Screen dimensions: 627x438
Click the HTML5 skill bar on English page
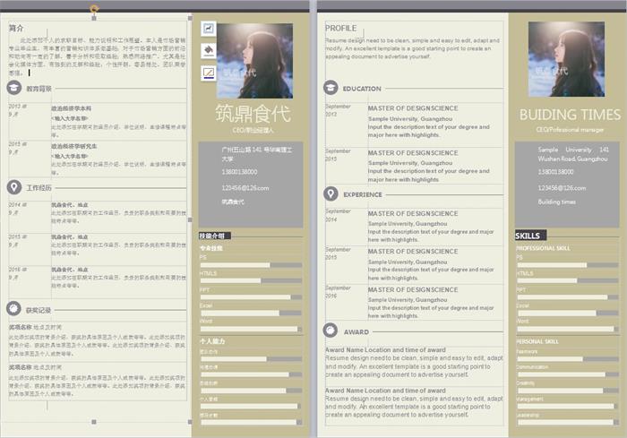click(x=567, y=280)
